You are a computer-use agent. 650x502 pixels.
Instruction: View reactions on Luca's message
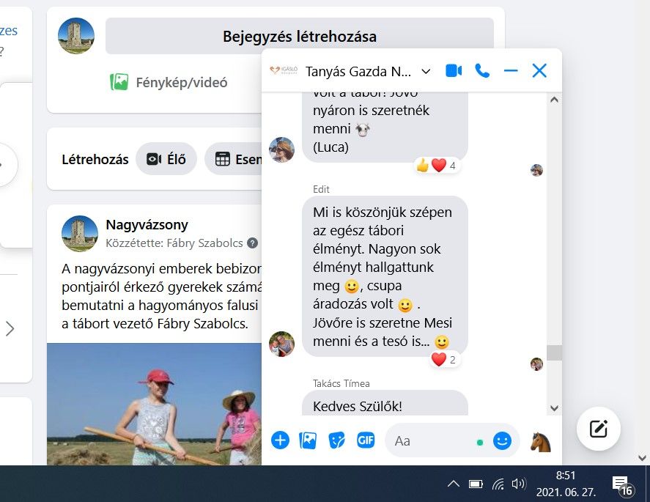click(437, 166)
